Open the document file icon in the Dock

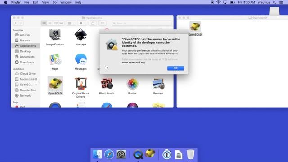pos(179,154)
